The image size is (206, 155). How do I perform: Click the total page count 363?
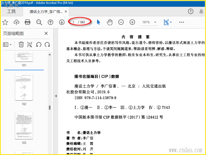[82, 22]
